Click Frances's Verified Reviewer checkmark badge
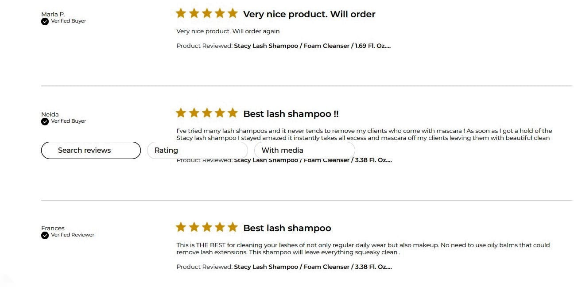Image resolution: width=574 pixels, height=287 pixels. click(45, 235)
